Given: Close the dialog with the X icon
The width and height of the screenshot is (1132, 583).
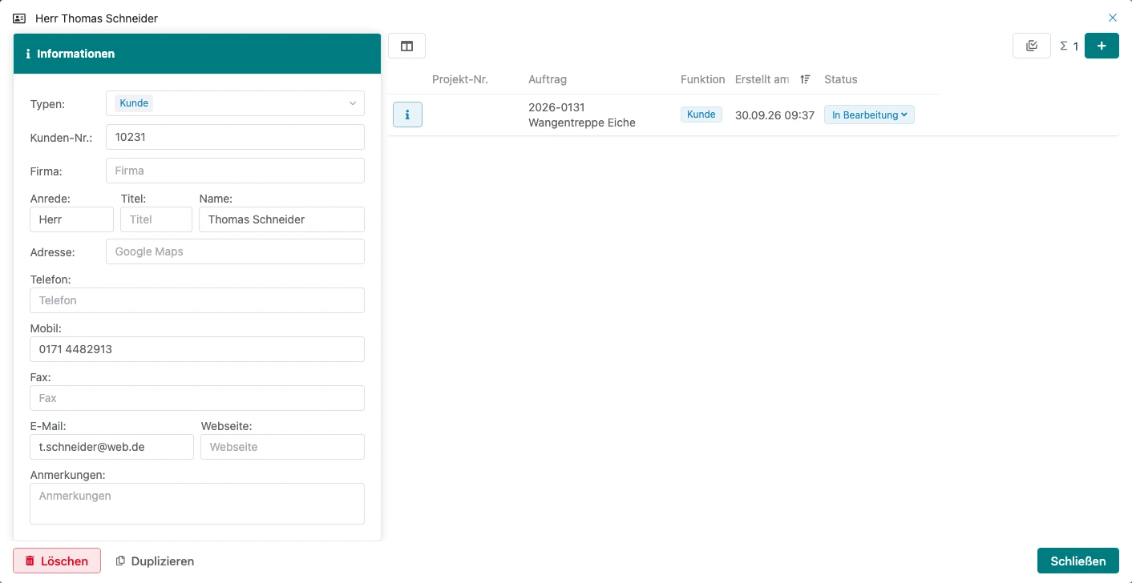Looking at the screenshot, I should coord(1113,18).
